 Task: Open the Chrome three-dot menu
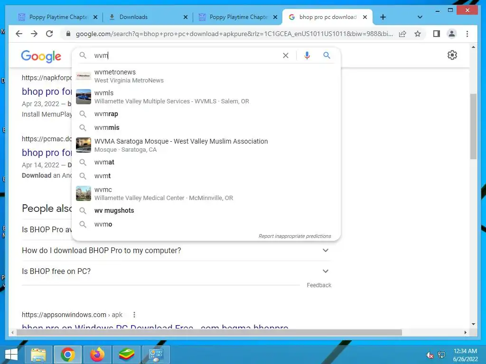(467, 34)
